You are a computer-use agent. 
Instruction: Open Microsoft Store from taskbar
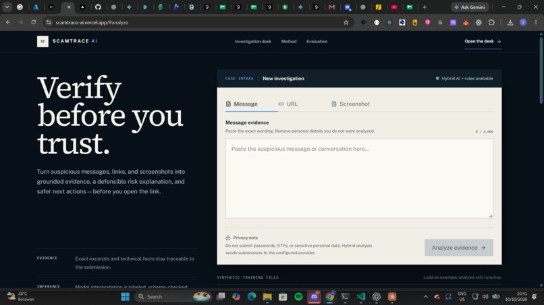[283, 297]
